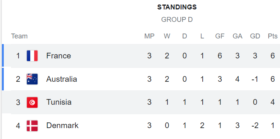Click the Denmark flag icon
Image resolution: width=280 pixels, height=139 pixels.
(x=32, y=126)
